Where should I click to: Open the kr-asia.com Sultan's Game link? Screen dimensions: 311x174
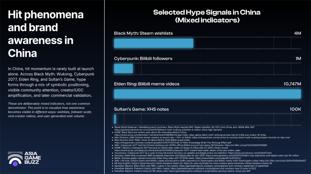228,163
